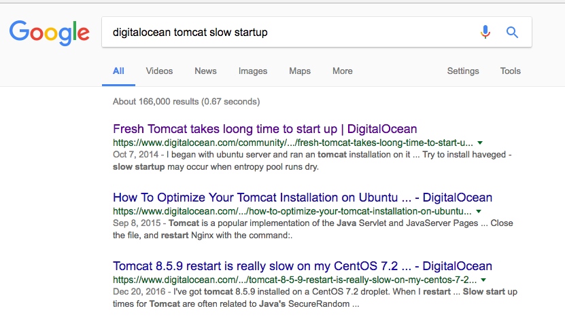Go to Google homepage via logo
565x317 pixels.
pyautogui.click(x=50, y=33)
